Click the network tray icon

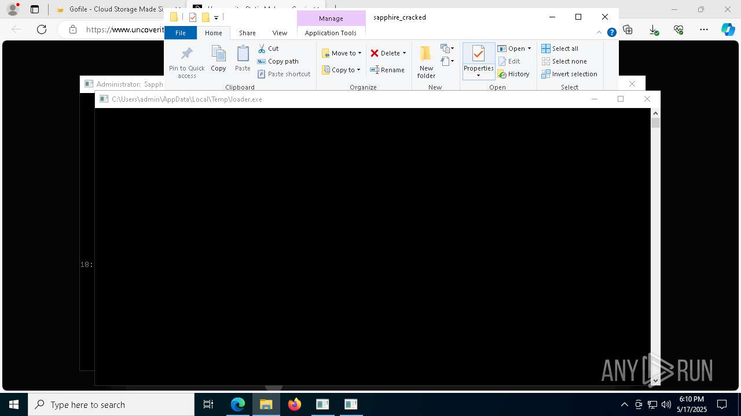coord(652,404)
